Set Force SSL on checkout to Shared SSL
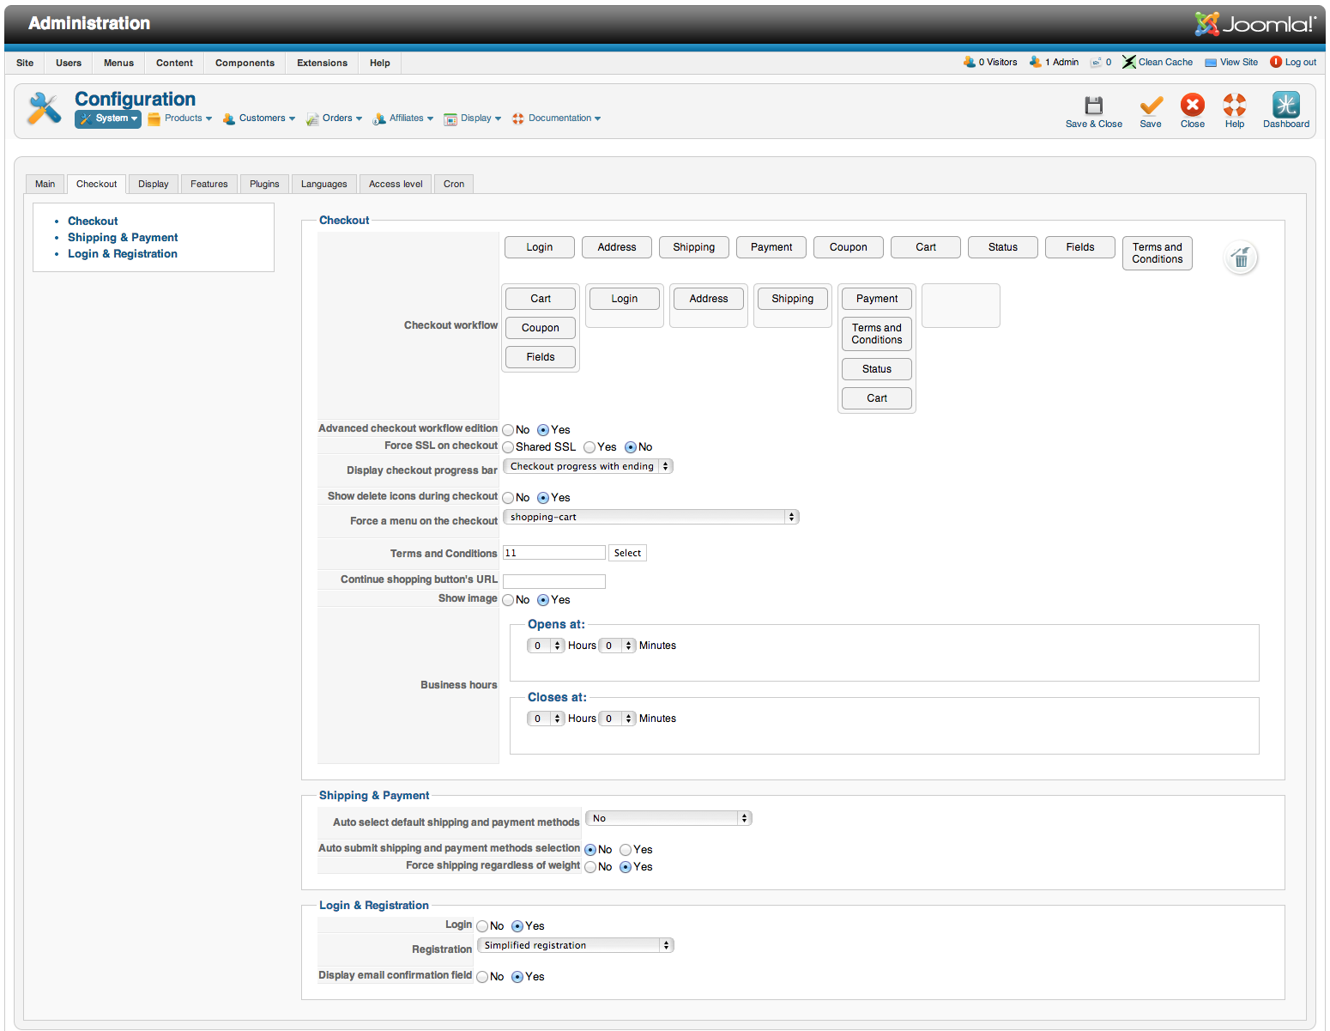The image size is (1330, 1031). click(509, 447)
